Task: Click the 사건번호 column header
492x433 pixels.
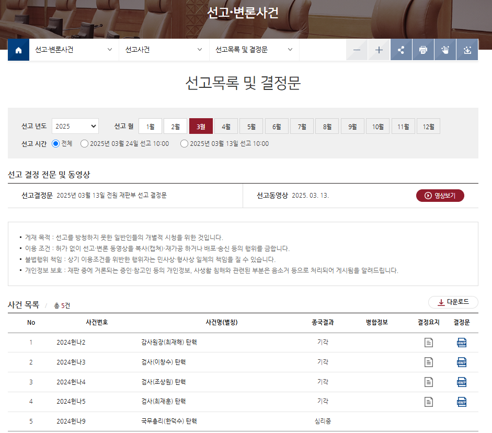Action: click(x=97, y=322)
